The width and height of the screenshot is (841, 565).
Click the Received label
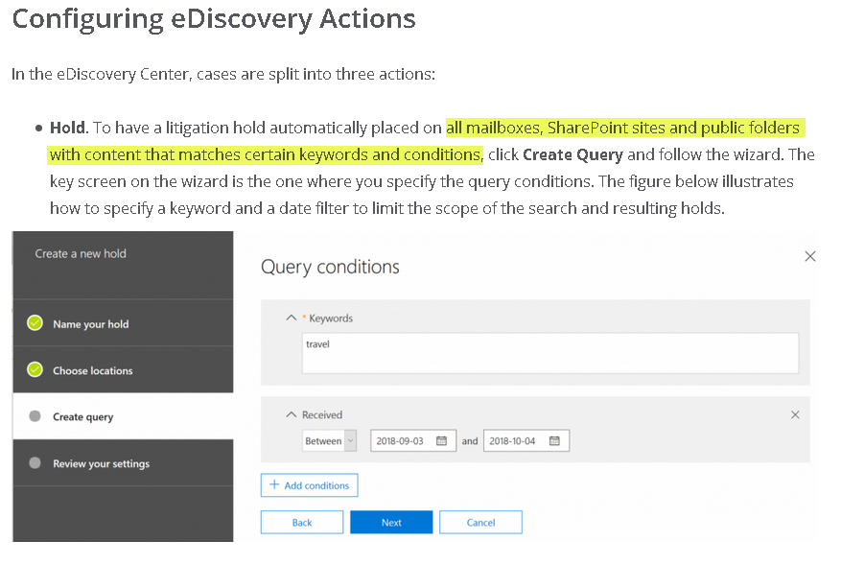click(322, 414)
